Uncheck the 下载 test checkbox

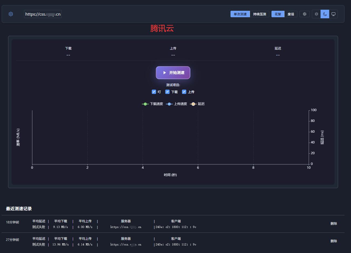167,92
